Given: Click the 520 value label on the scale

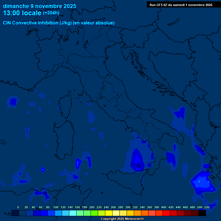Looking at the screenshot, I should point(207,207).
